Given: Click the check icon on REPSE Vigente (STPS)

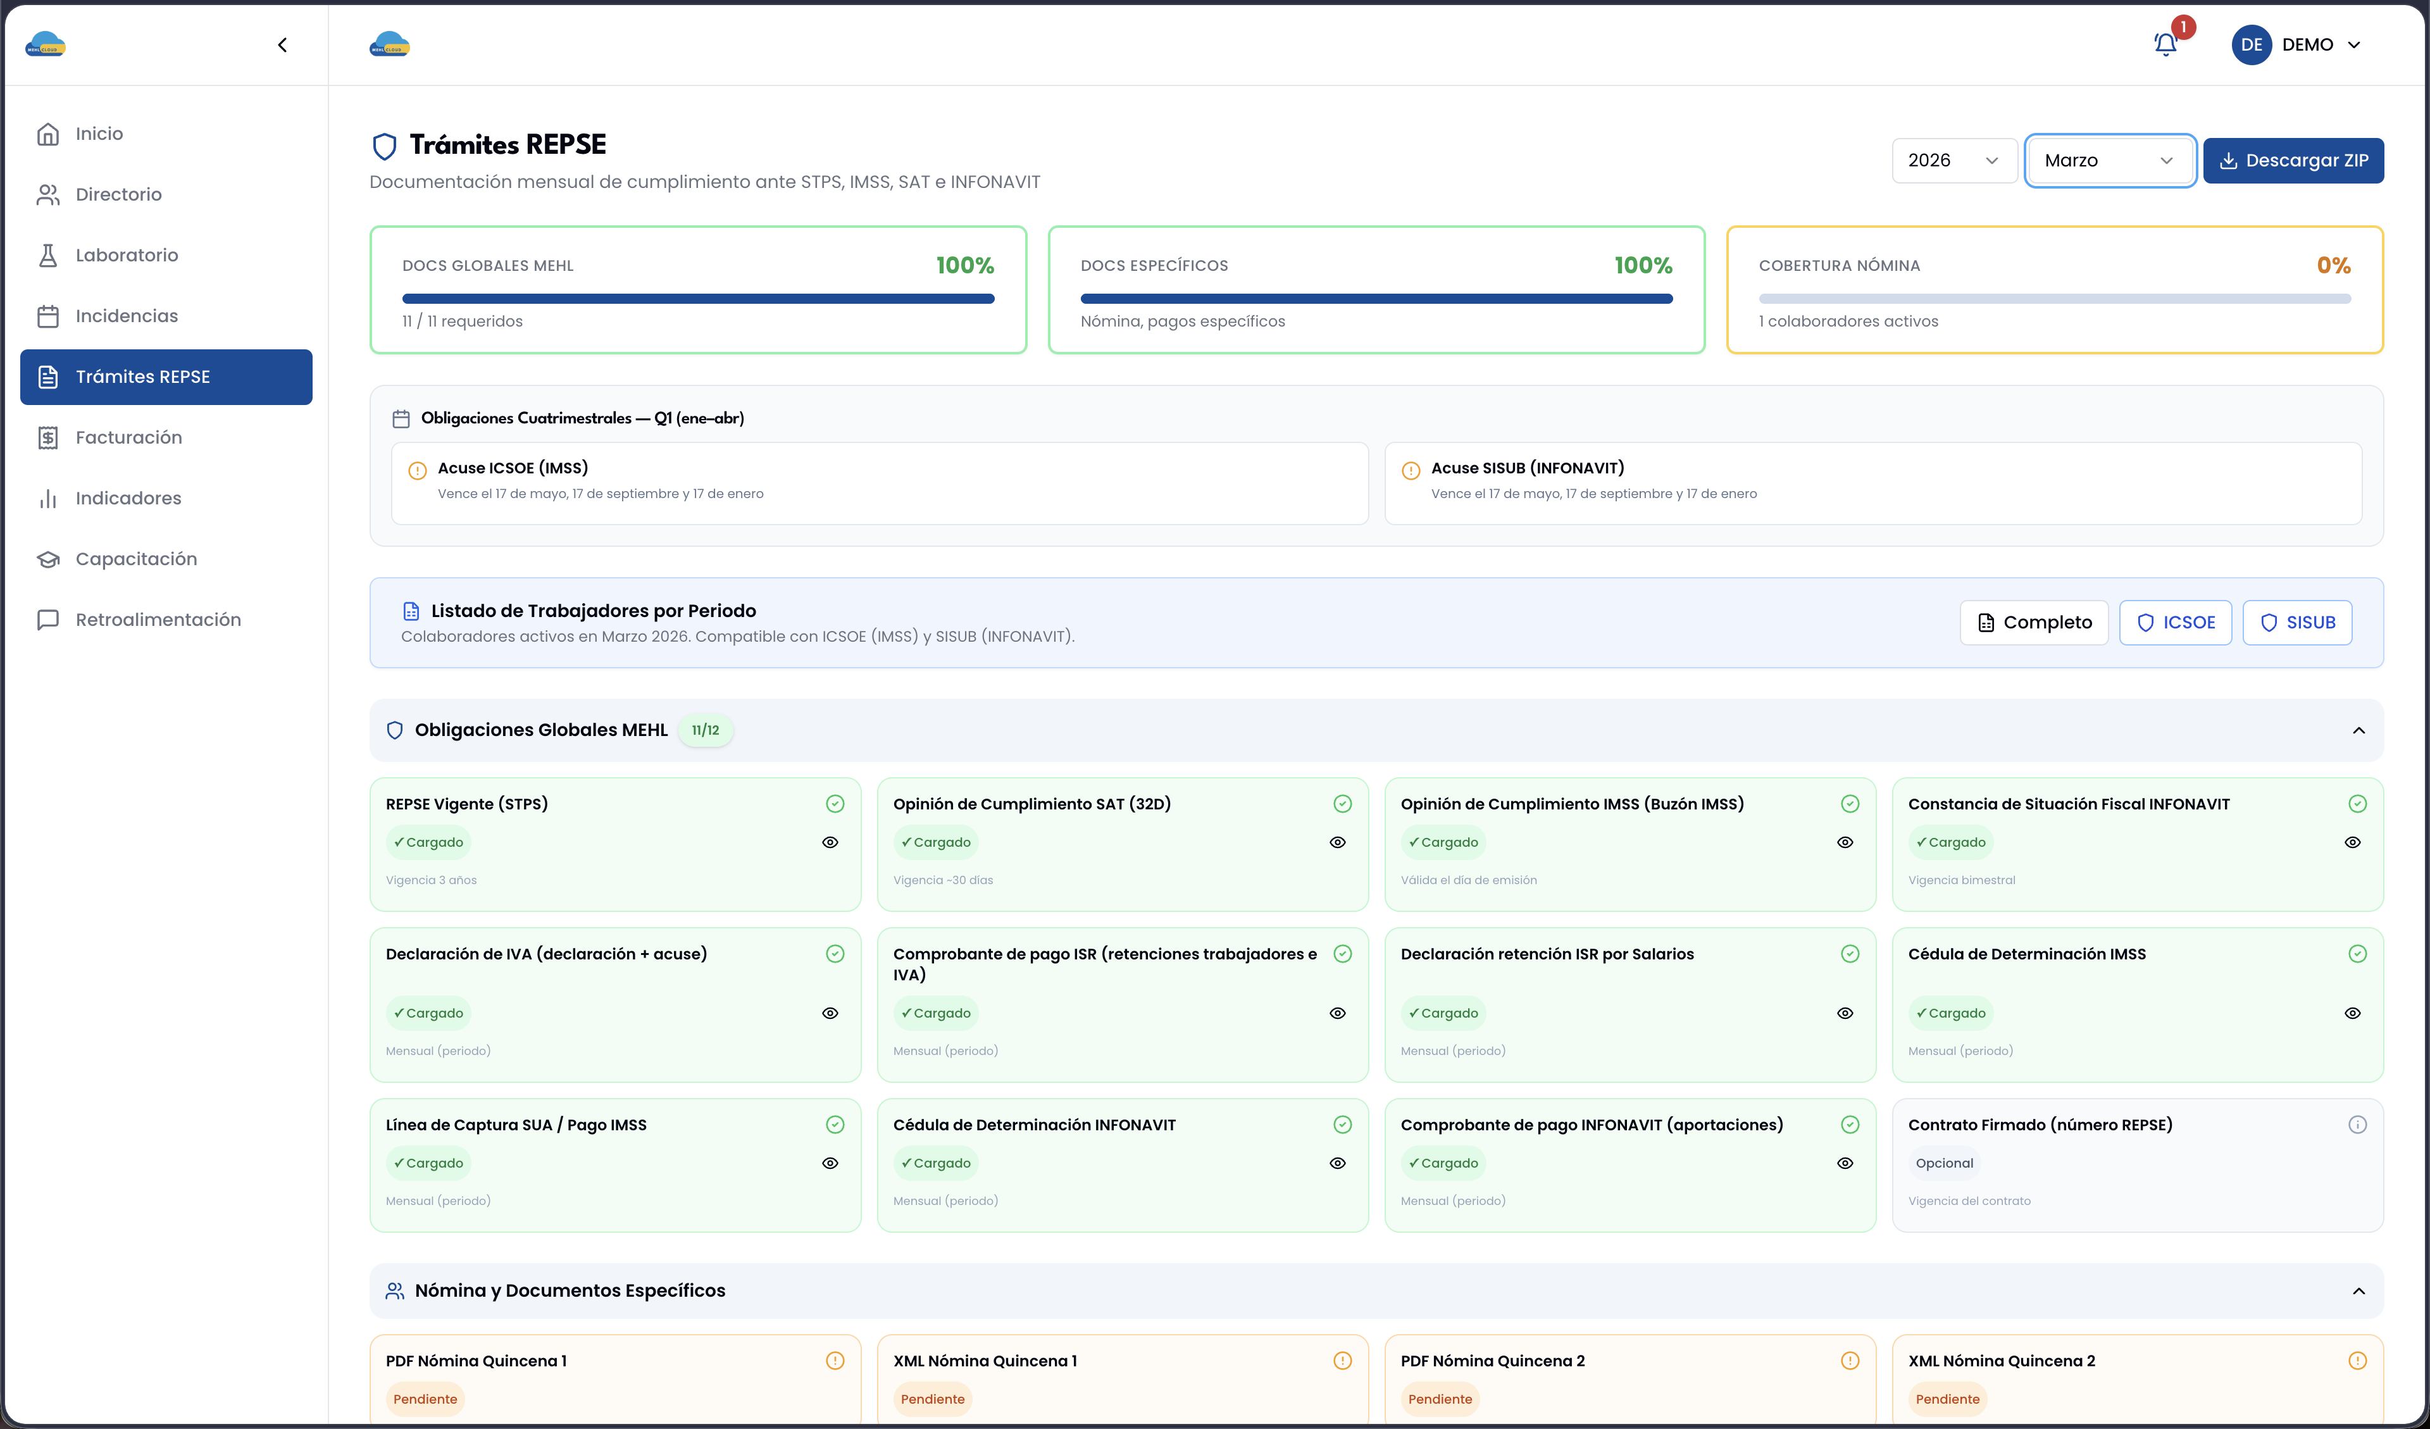Looking at the screenshot, I should click(x=835, y=803).
